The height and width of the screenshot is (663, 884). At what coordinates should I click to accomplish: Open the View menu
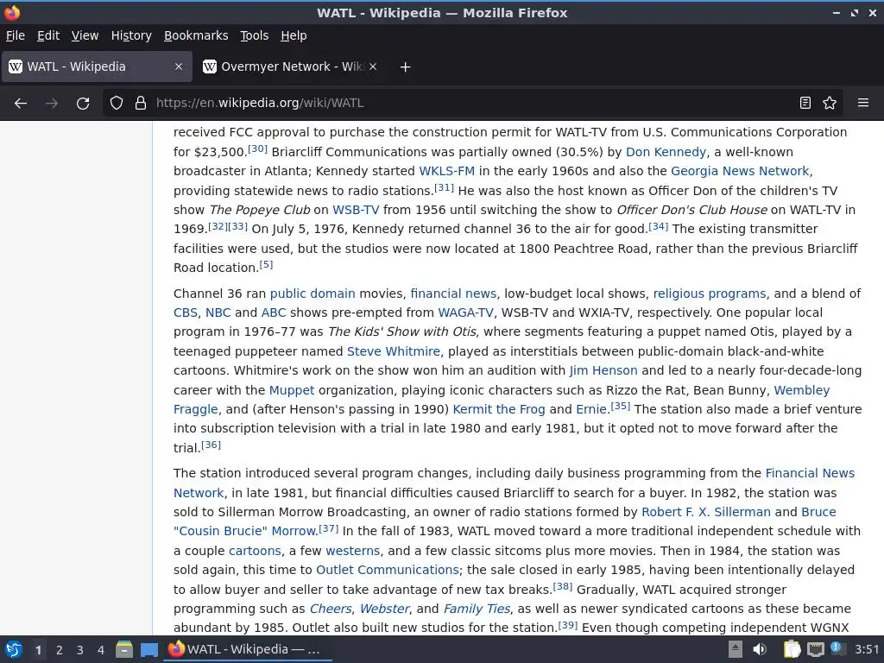coord(85,35)
